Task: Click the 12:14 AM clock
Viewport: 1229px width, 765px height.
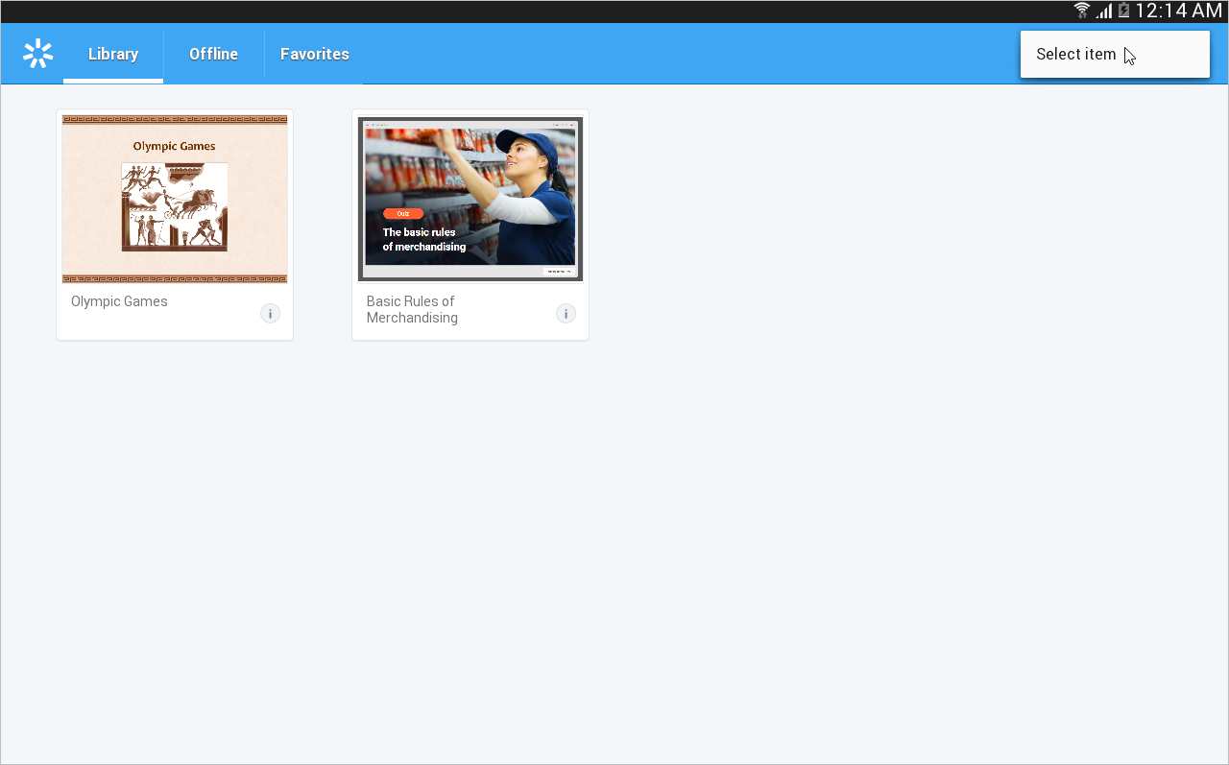Action: click(x=1178, y=11)
